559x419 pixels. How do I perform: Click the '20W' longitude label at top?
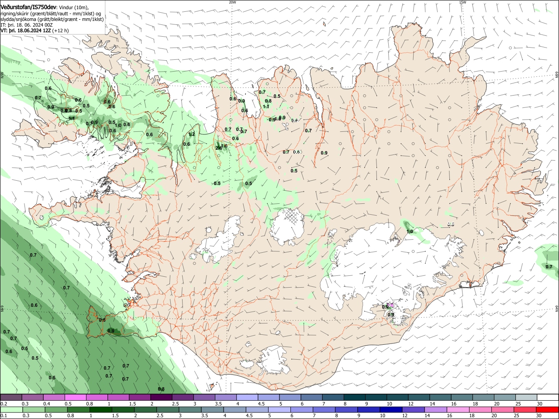(x=232, y=2)
